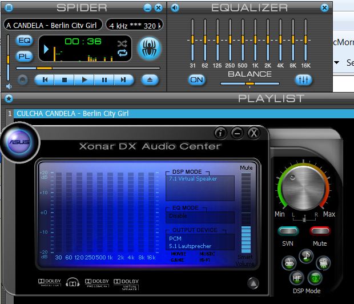Viewport: 354px width, 304px height.
Task: Open Xonar Audio Center info button
Action: pos(220,133)
